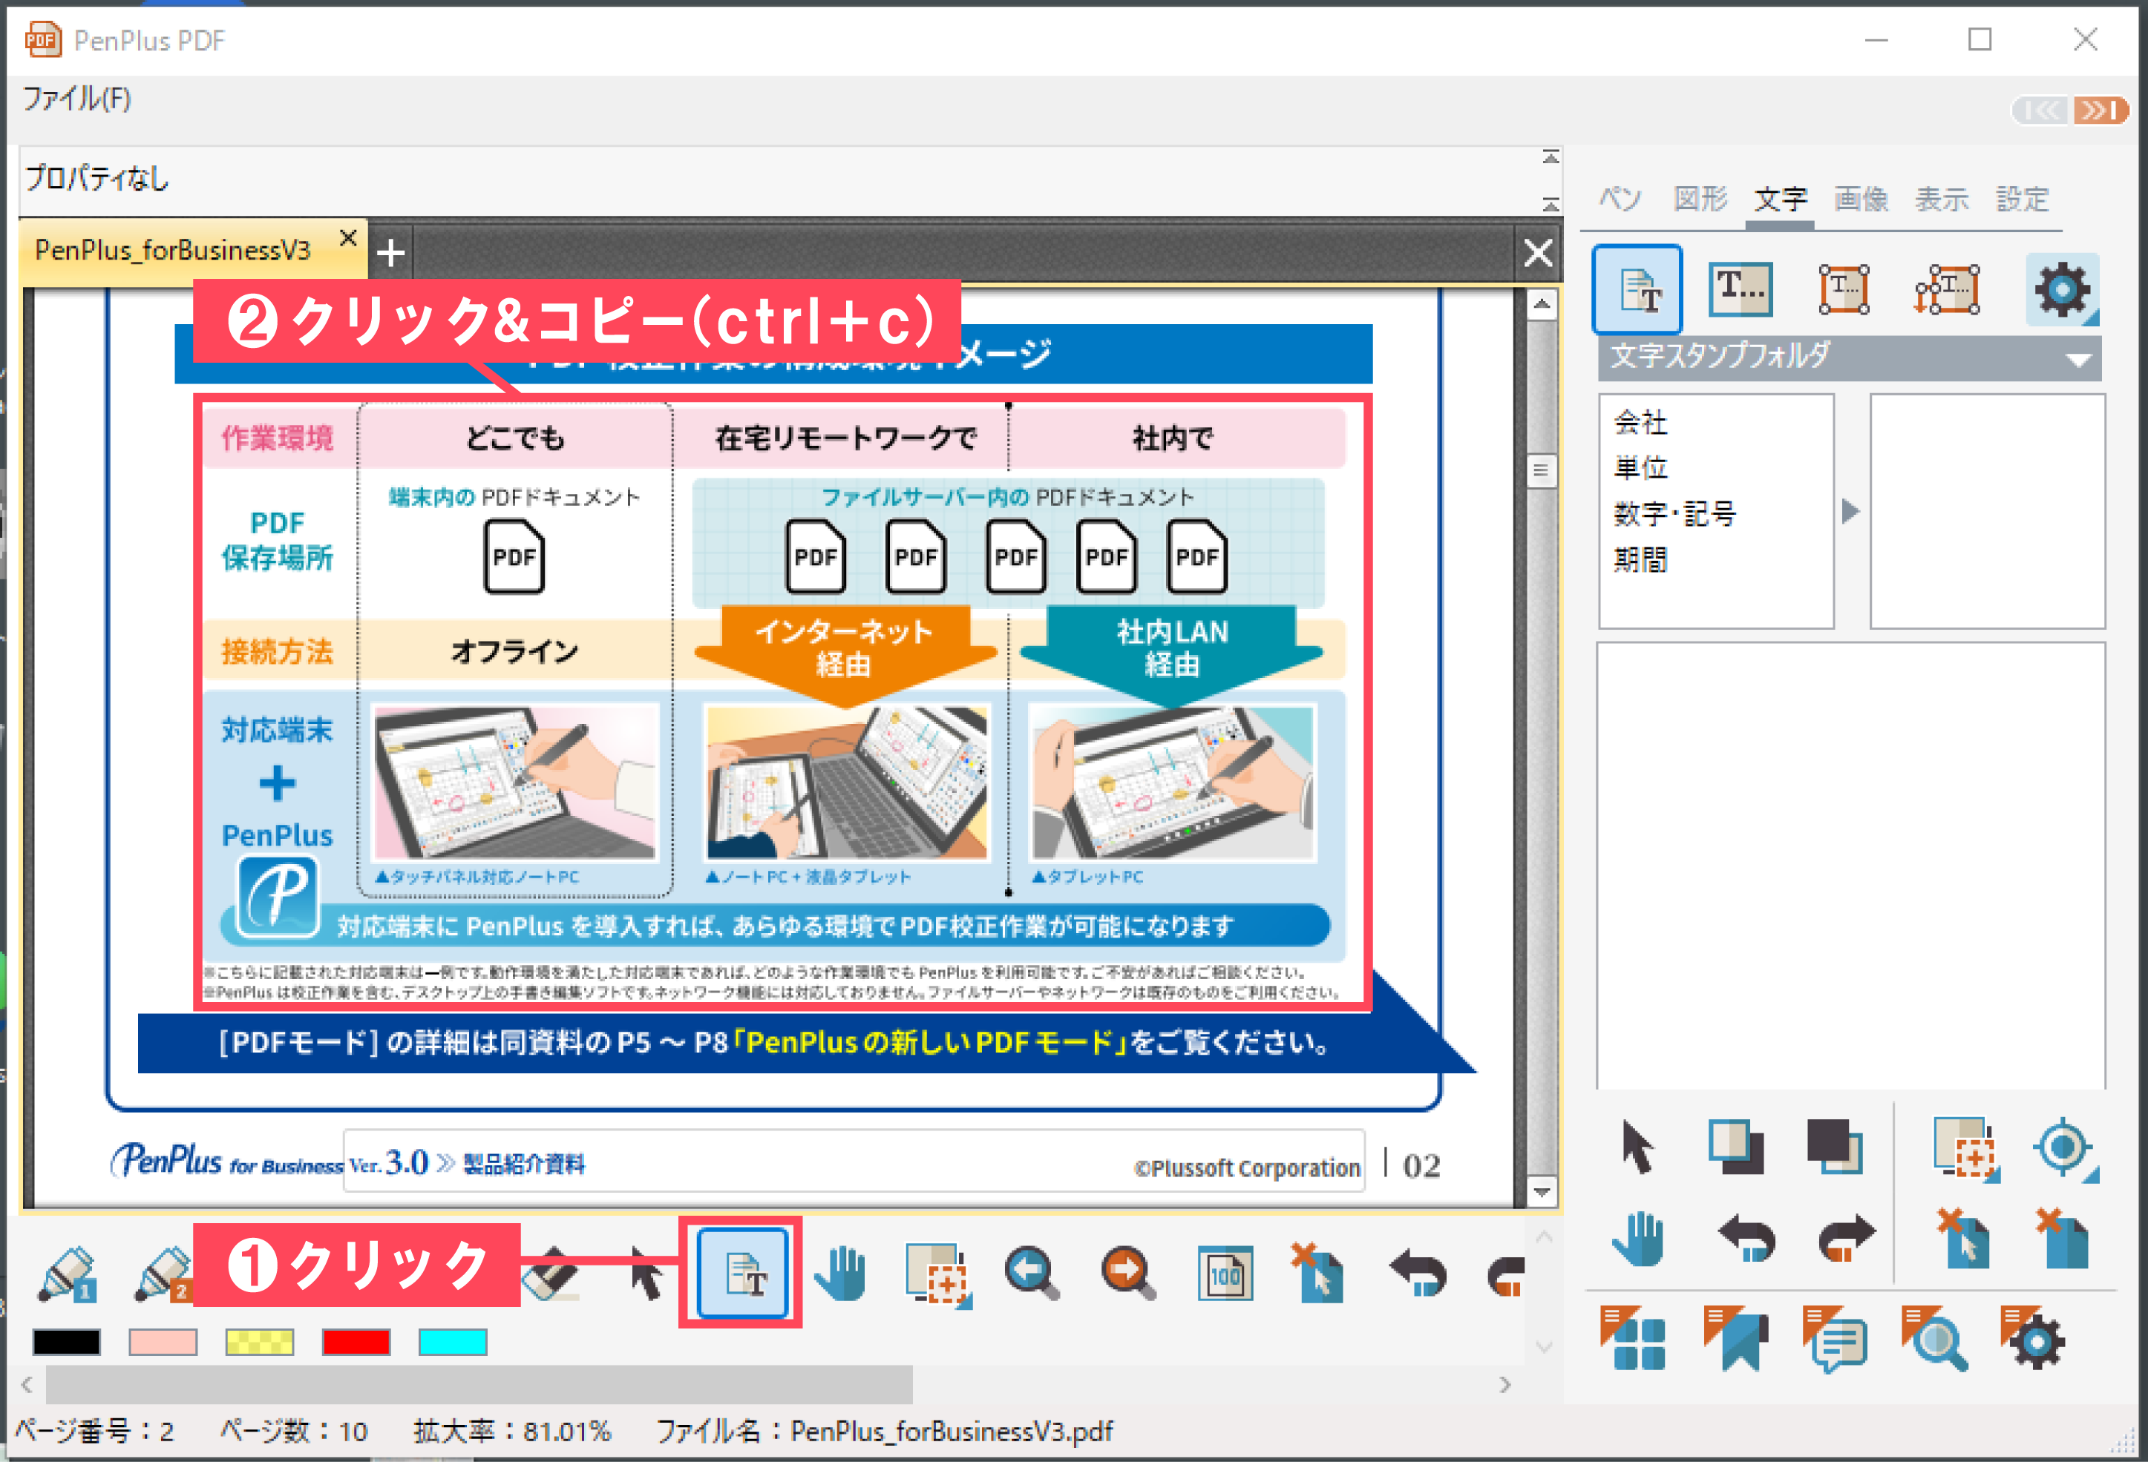
Task: Select 単位 stamp folder
Action: (1640, 467)
